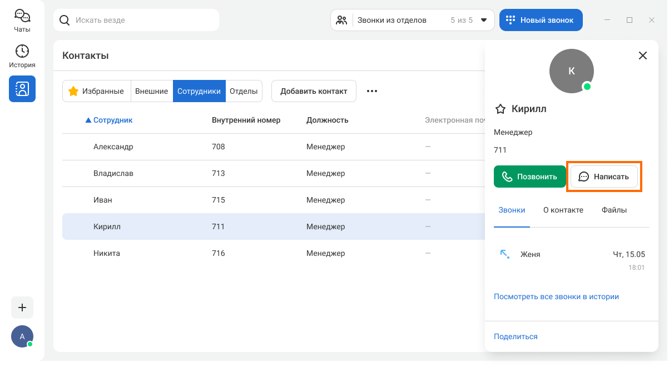Switch to Внешние contacts filter
The height and width of the screenshot is (368, 669).
pyautogui.click(x=151, y=91)
